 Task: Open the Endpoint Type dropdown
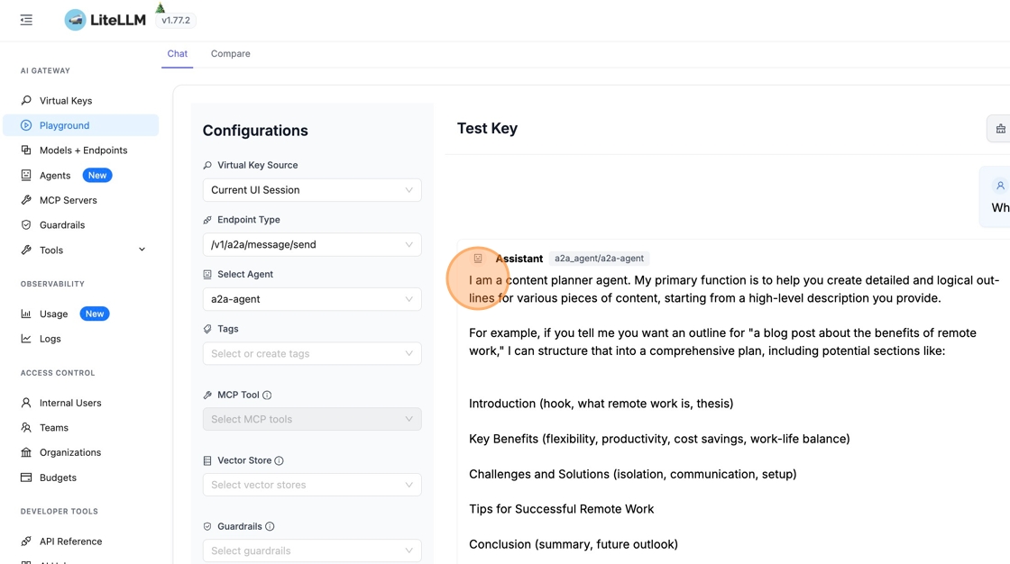tap(312, 245)
